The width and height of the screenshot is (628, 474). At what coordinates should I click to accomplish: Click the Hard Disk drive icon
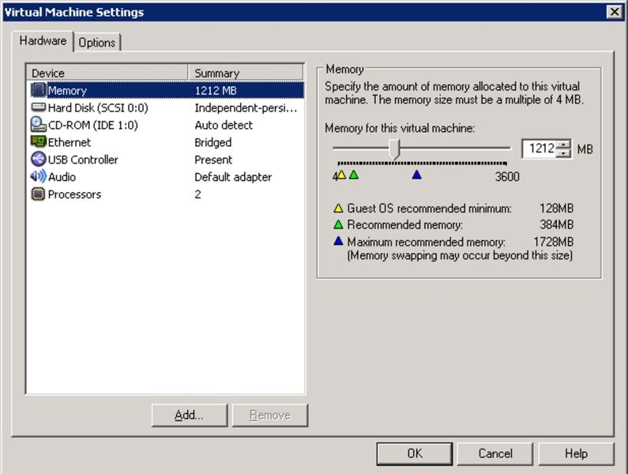(x=39, y=107)
